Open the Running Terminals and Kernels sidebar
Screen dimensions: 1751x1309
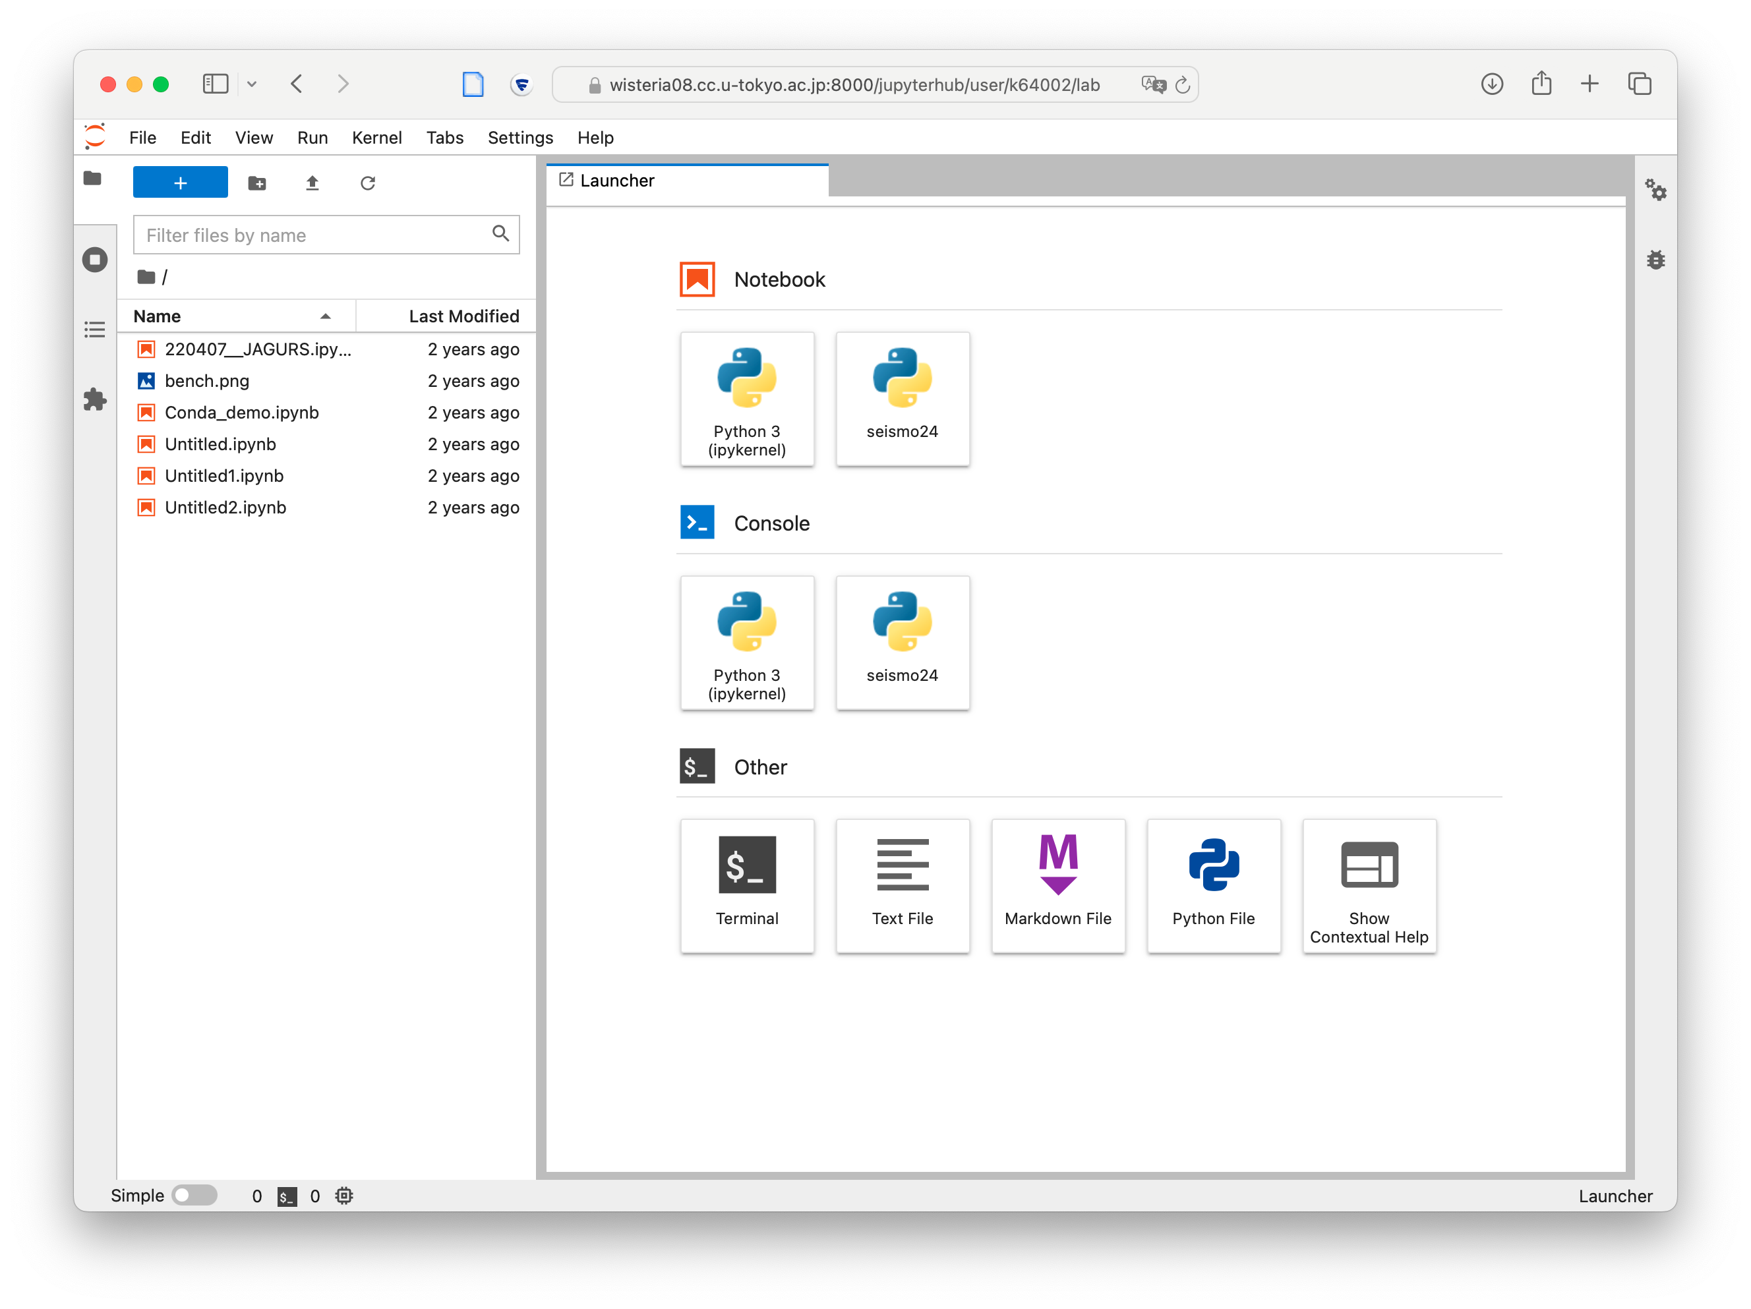pos(95,260)
